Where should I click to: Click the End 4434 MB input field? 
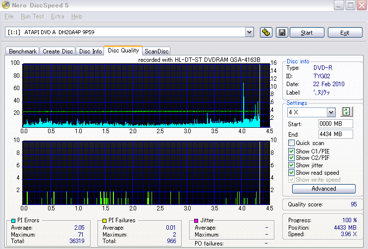pyautogui.click(x=336, y=134)
